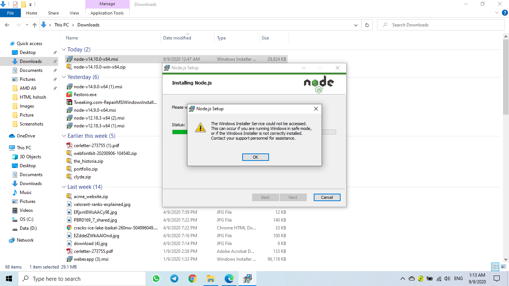Show hidden system tray icons
Viewport: 509px width, 286px height.
(x=403, y=279)
